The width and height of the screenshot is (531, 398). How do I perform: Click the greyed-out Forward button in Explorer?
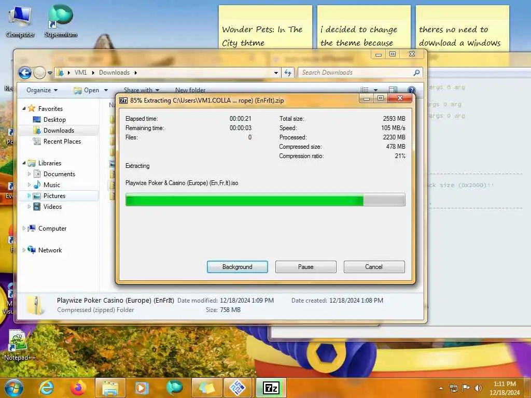(39, 73)
